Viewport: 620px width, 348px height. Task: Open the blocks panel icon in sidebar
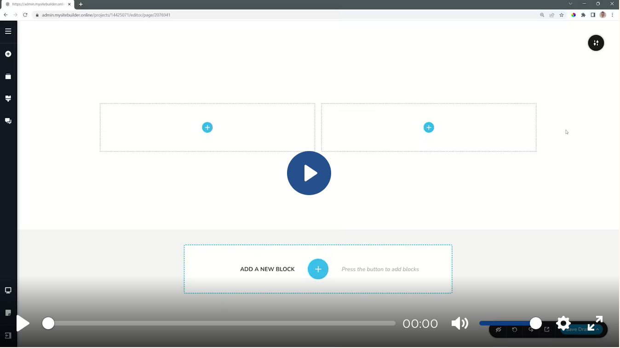point(8,77)
